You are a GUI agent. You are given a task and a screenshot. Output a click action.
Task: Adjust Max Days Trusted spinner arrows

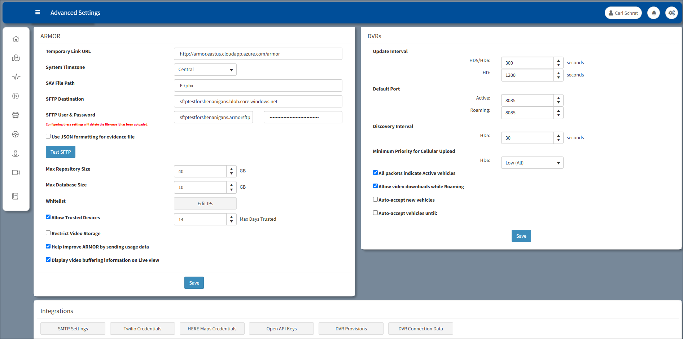pos(231,219)
